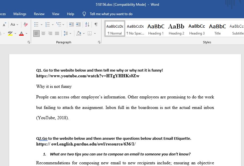
Task: Toggle Align Left
Action: [x=36, y=33]
